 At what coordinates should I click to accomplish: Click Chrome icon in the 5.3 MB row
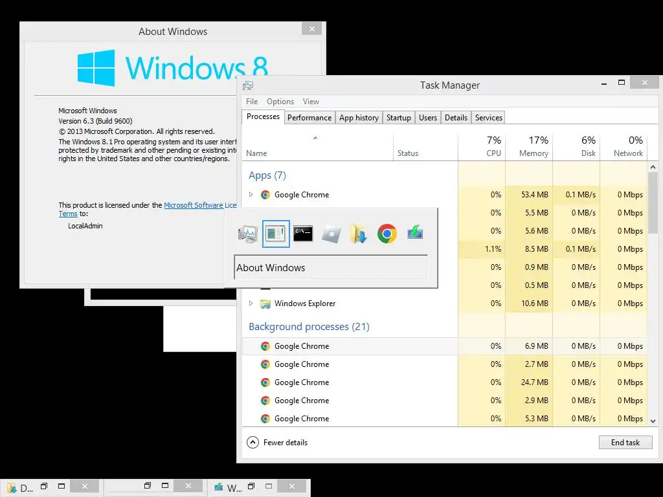pos(265,419)
